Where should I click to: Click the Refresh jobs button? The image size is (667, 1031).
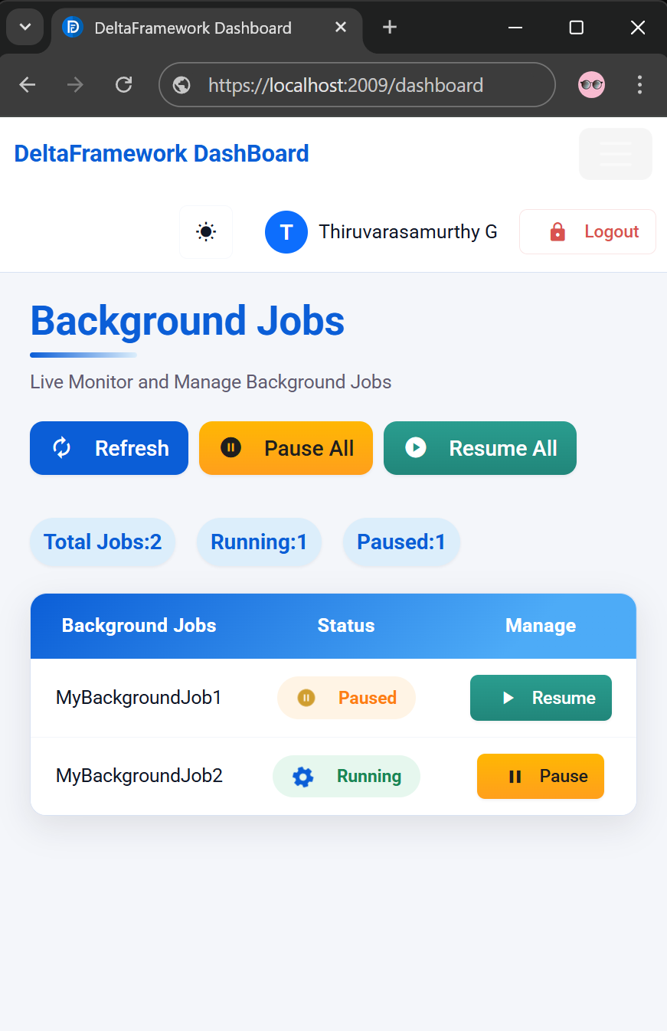click(109, 448)
